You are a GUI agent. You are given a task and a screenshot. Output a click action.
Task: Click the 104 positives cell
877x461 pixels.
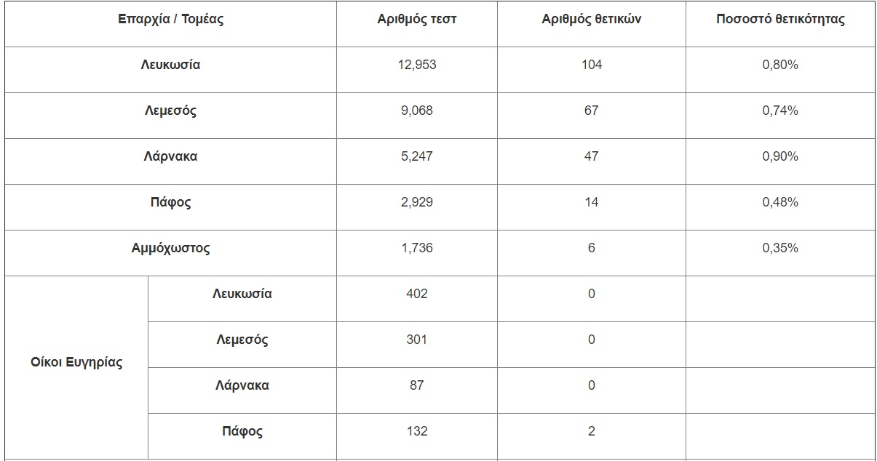[591, 65]
